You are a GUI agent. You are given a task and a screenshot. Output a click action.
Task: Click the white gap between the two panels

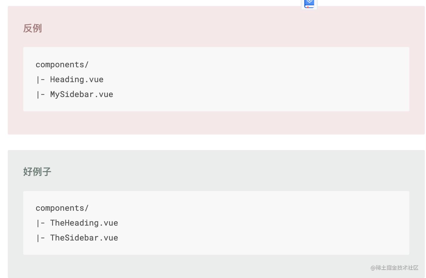coord(209,142)
